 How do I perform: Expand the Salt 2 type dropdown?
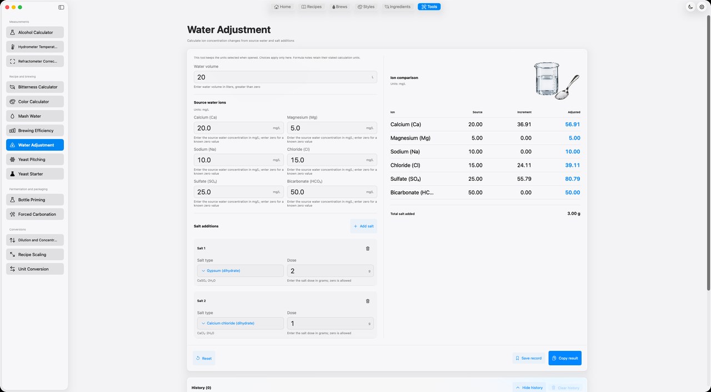tap(241, 323)
